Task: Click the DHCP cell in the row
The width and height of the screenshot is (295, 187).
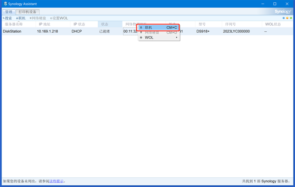Action: click(x=77, y=31)
